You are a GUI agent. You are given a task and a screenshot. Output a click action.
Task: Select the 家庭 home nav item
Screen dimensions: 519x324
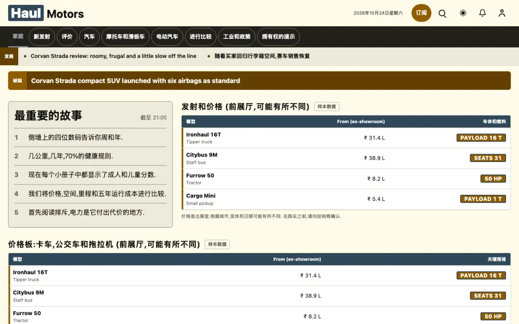point(18,36)
